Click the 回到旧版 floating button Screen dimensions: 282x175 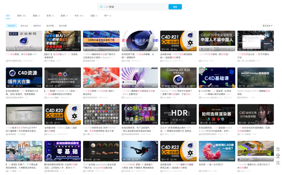click(x=278, y=162)
